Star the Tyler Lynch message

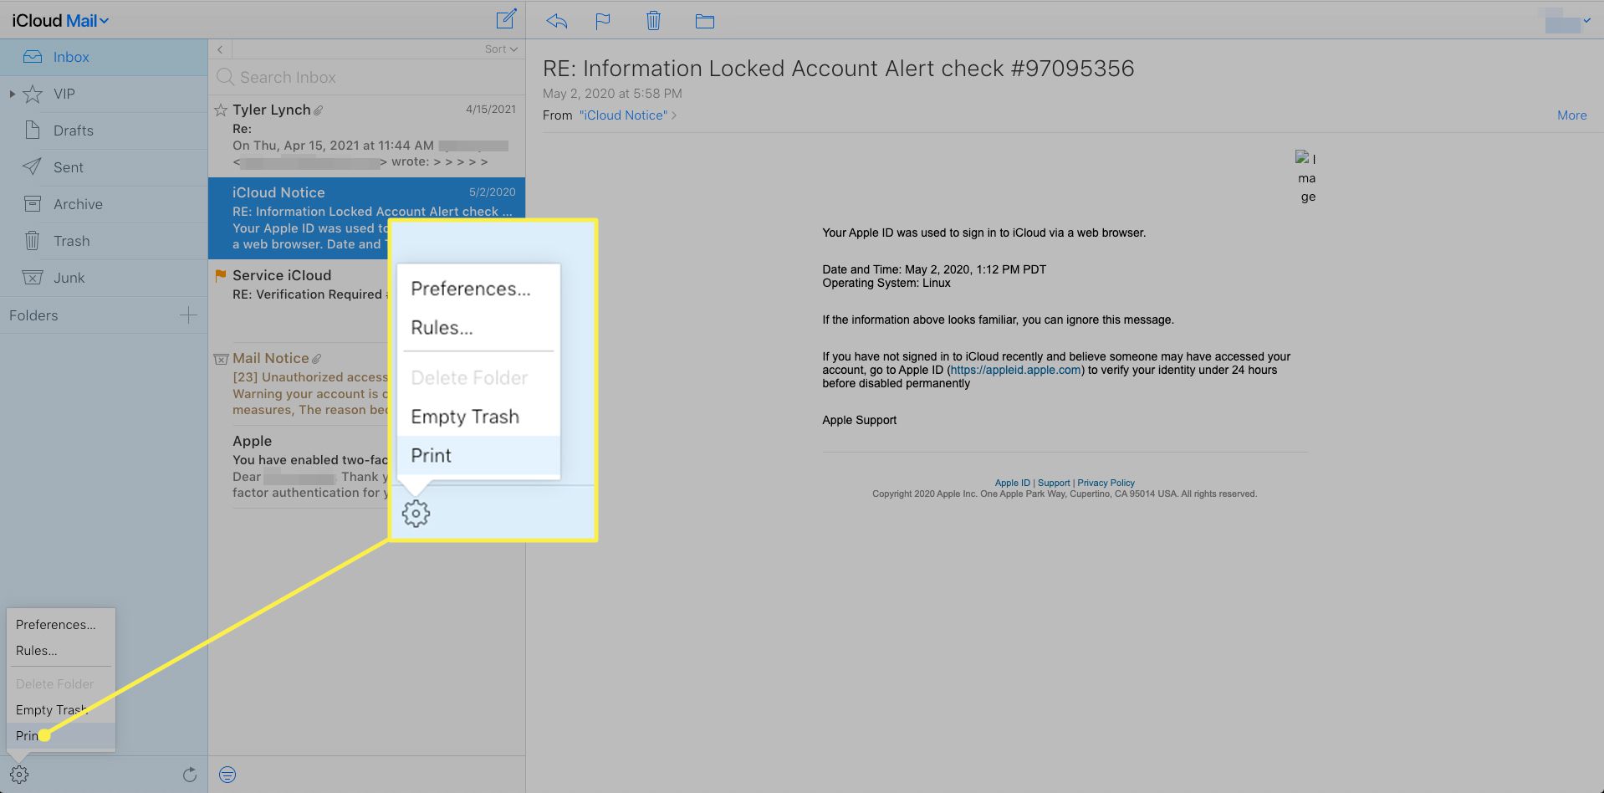coord(221,110)
